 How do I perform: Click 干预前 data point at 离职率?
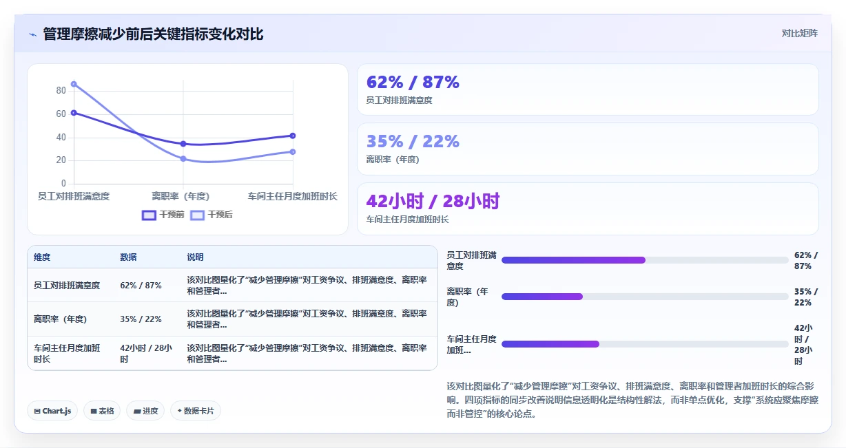183,144
